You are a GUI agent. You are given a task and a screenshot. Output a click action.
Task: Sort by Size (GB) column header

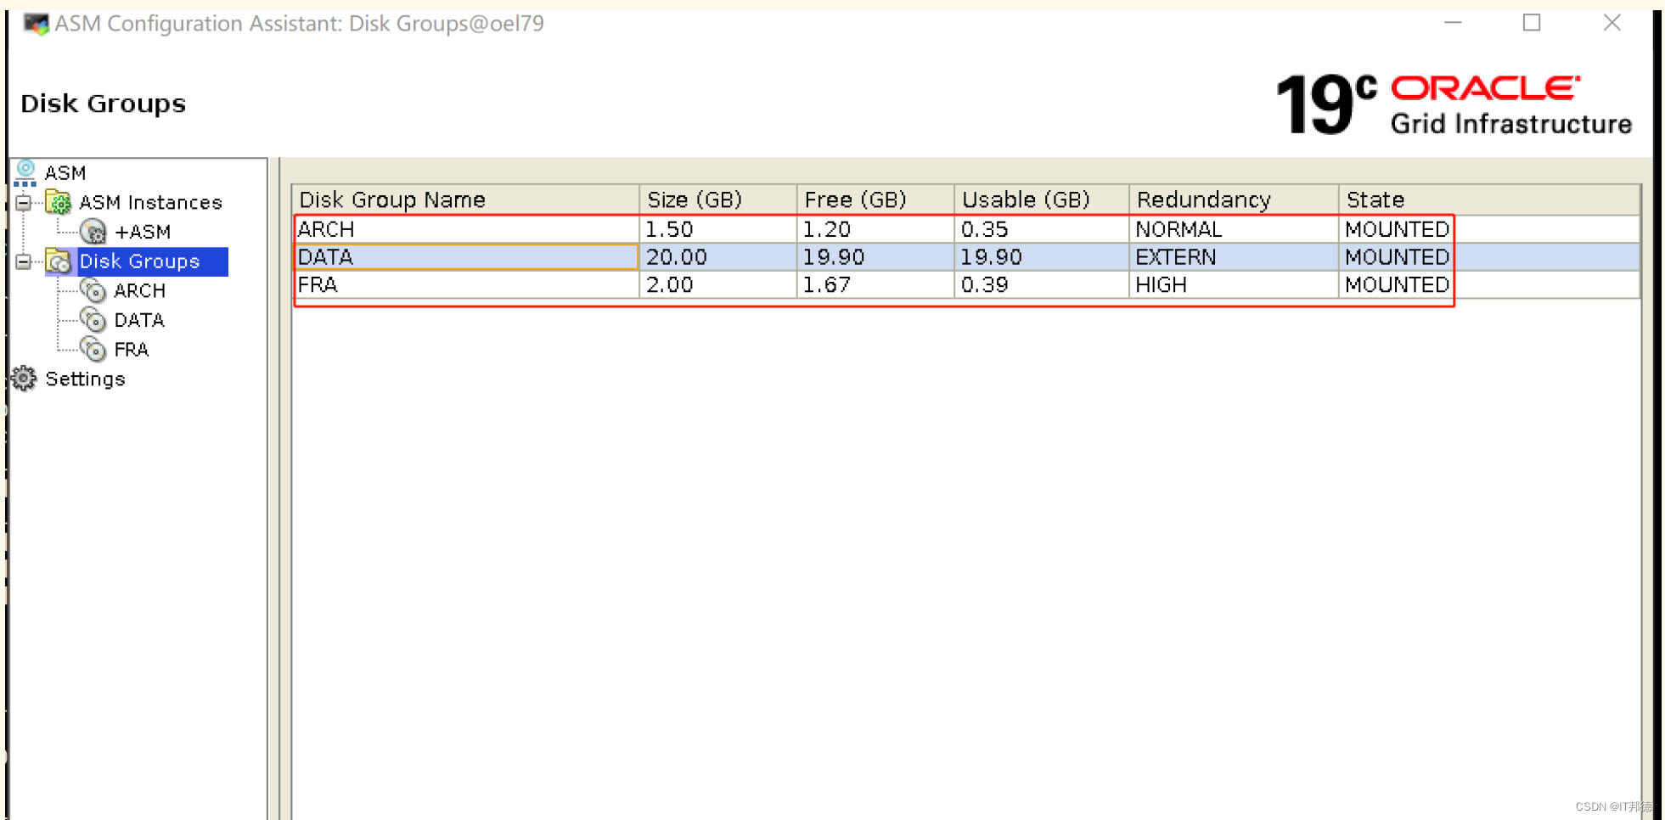717,199
